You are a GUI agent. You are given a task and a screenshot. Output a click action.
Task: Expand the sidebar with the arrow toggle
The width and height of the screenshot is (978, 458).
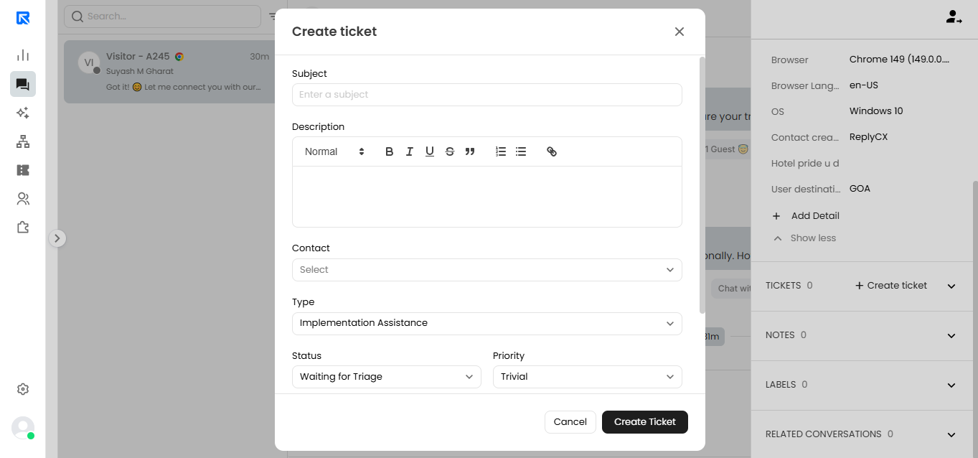pos(57,238)
